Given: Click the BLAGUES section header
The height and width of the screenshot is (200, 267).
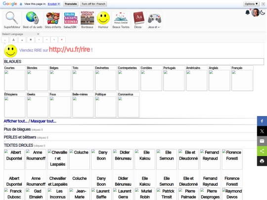Looking at the screenshot, I should point(133,62).
